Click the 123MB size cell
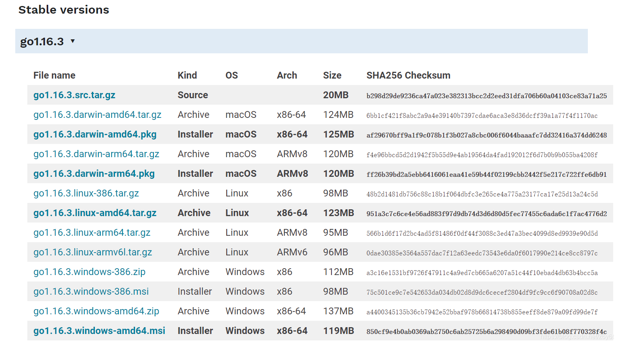The width and height of the screenshot is (618, 344). coord(339,213)
